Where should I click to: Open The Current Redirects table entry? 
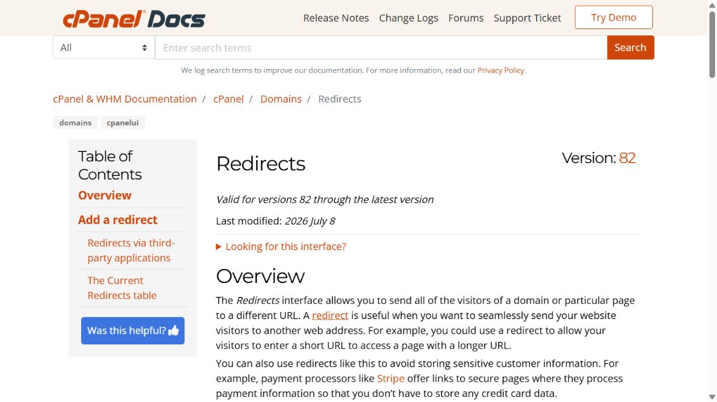pyautogui.click(x=122, y=288)
